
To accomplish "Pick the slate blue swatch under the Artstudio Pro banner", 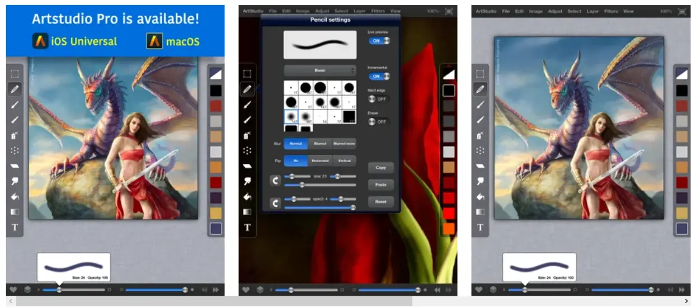I will 215,228.
